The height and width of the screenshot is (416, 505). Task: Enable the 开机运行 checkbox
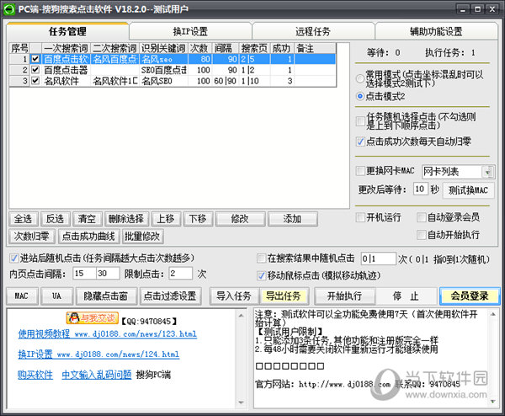(x=360, y=217)
